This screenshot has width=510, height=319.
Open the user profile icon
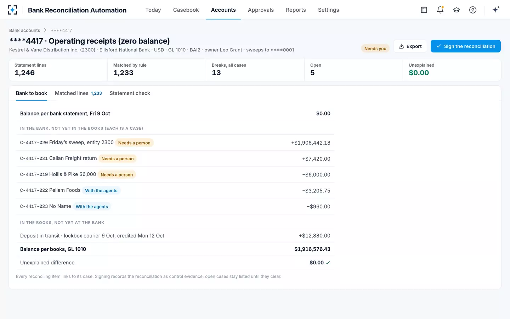[473, 10]
